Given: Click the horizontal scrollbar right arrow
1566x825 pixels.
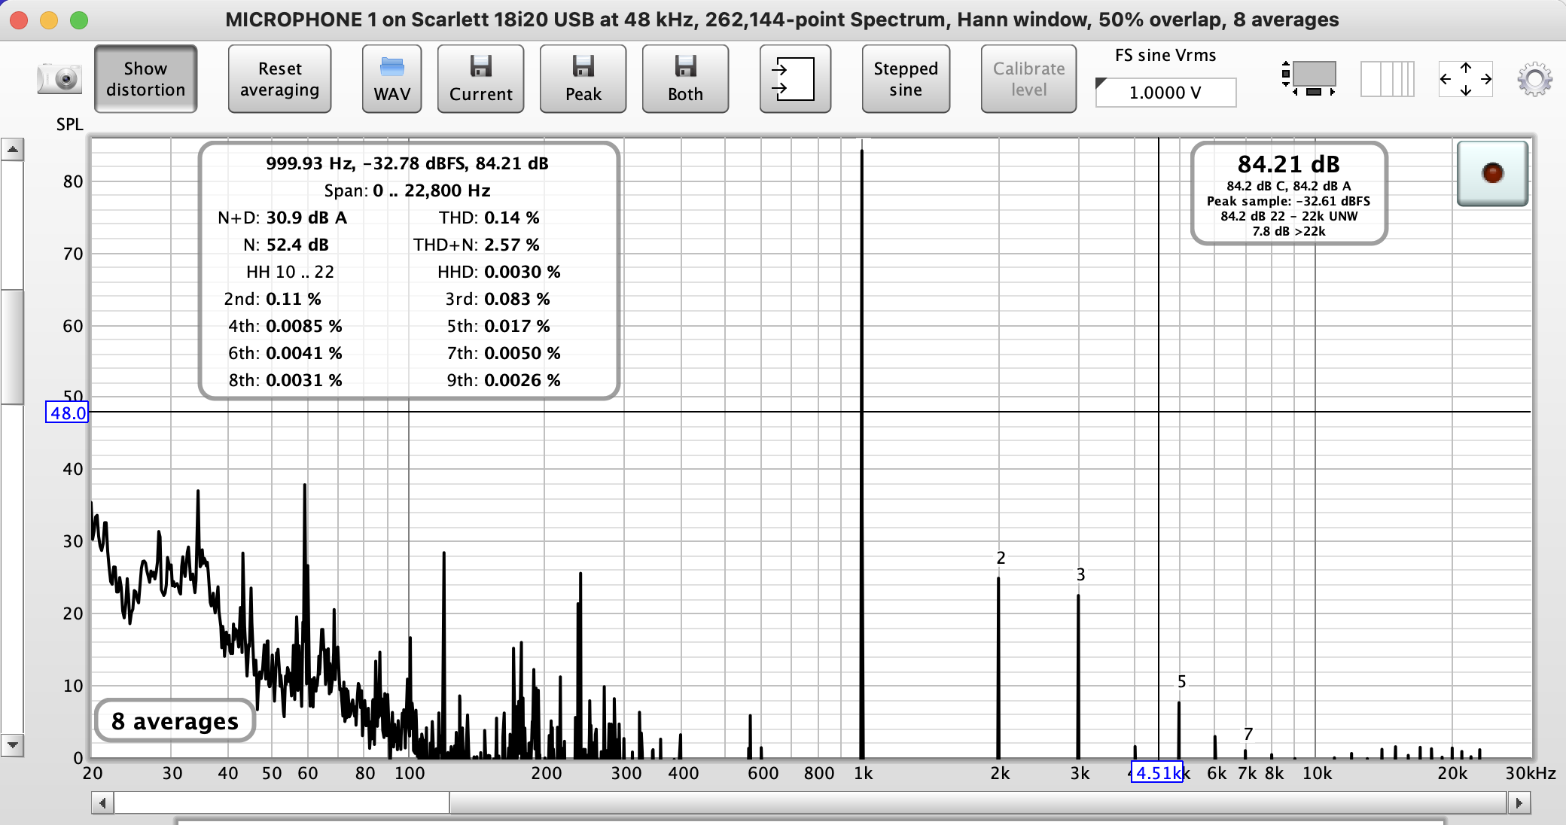Looking at the screenshot, I should pyautogui.click(x=1519, y=803).
